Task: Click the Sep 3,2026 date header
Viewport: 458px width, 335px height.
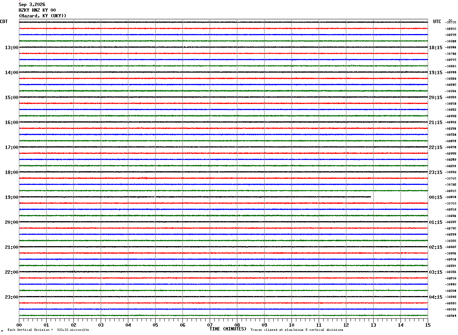Action: coord(32,5)
